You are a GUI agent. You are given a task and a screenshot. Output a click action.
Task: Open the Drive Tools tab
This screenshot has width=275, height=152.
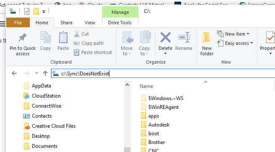coord(120,23)
